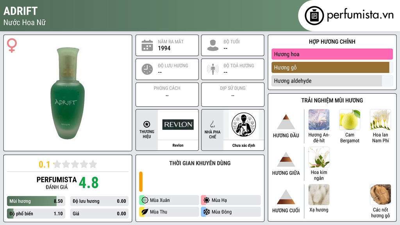Click the pink Hương hoa accord bar

click(332, 54)
